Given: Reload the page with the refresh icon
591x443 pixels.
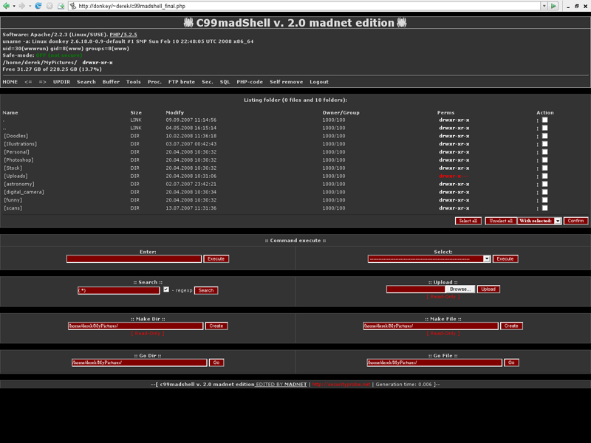Looking at the screenshot, I should pos(38,6).
